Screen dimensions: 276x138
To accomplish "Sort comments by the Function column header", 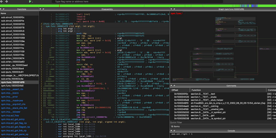I will 196,90.
